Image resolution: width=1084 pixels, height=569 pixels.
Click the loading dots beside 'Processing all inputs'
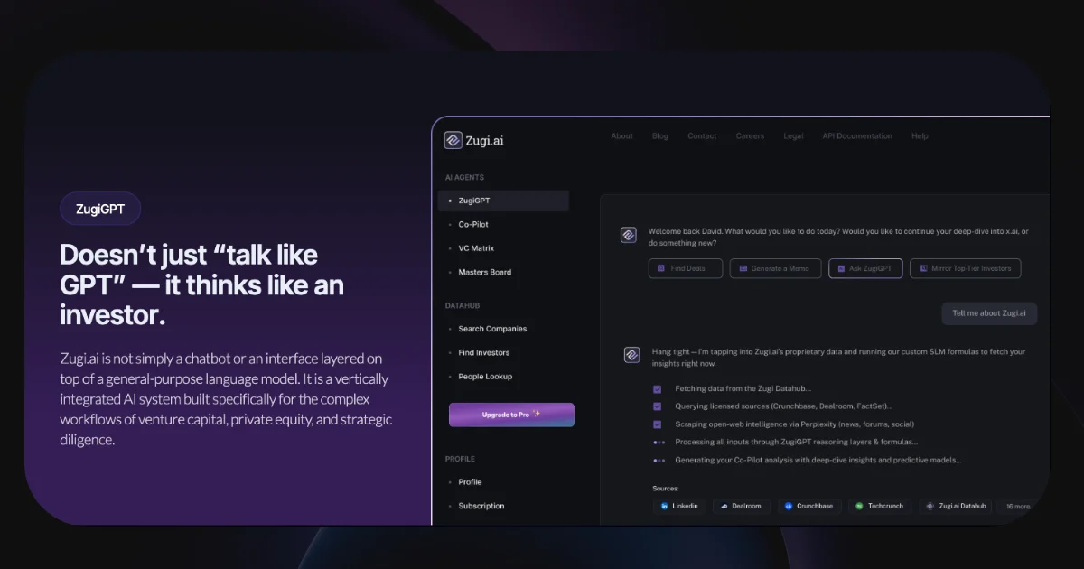(x=659, y=443)
